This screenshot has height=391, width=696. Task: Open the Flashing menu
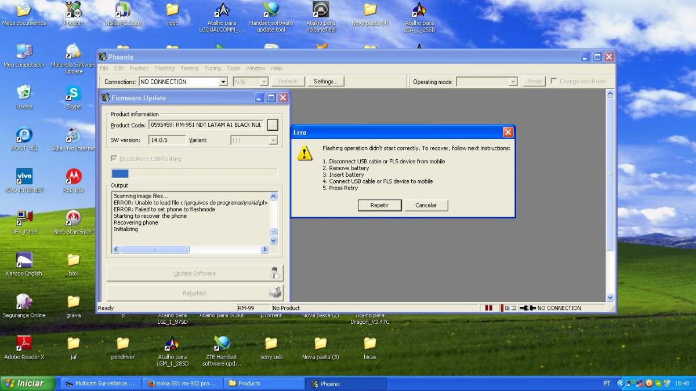164,68
